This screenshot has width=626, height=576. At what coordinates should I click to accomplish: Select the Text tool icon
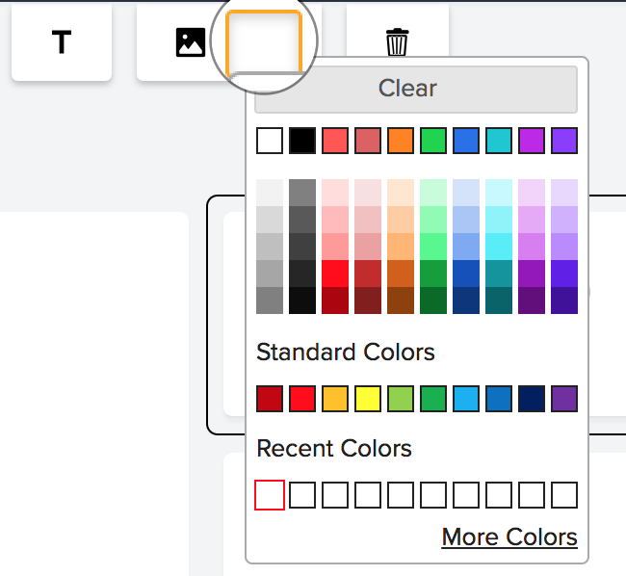pyautogui.click(x=62, y=42)
